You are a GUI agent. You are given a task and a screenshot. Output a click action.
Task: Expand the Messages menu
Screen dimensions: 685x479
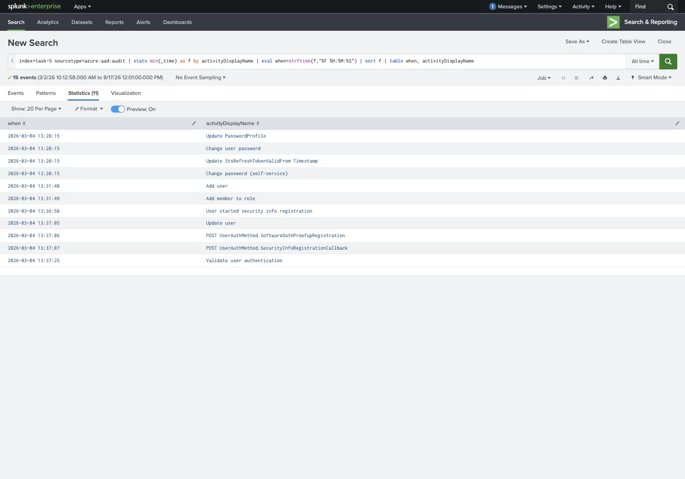[x=512, y=7]
